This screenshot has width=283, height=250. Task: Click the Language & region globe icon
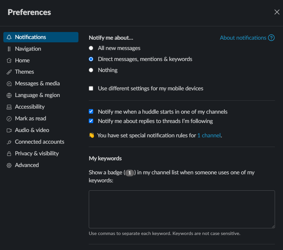click(x=9, y=95)
